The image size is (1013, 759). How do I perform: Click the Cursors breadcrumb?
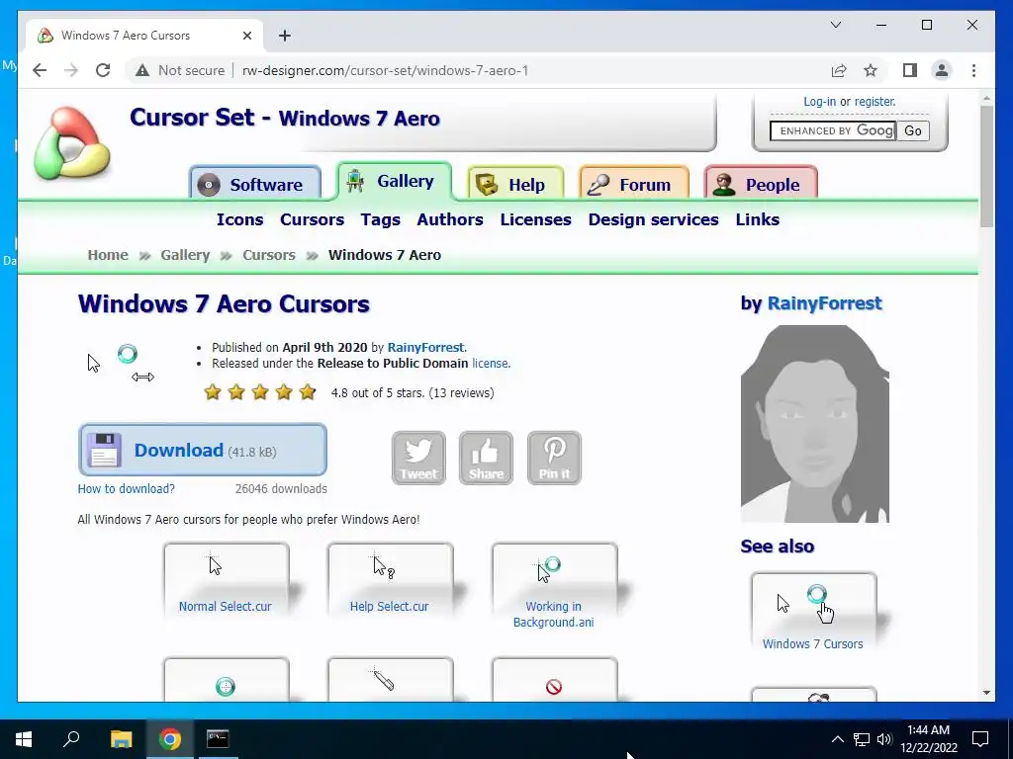269,255
